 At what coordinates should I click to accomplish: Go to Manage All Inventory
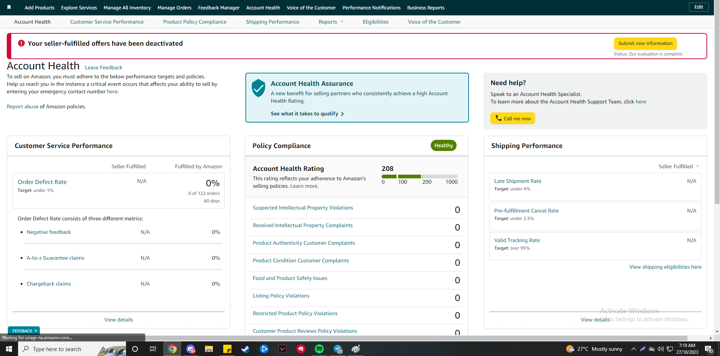(x=127, y=7)
